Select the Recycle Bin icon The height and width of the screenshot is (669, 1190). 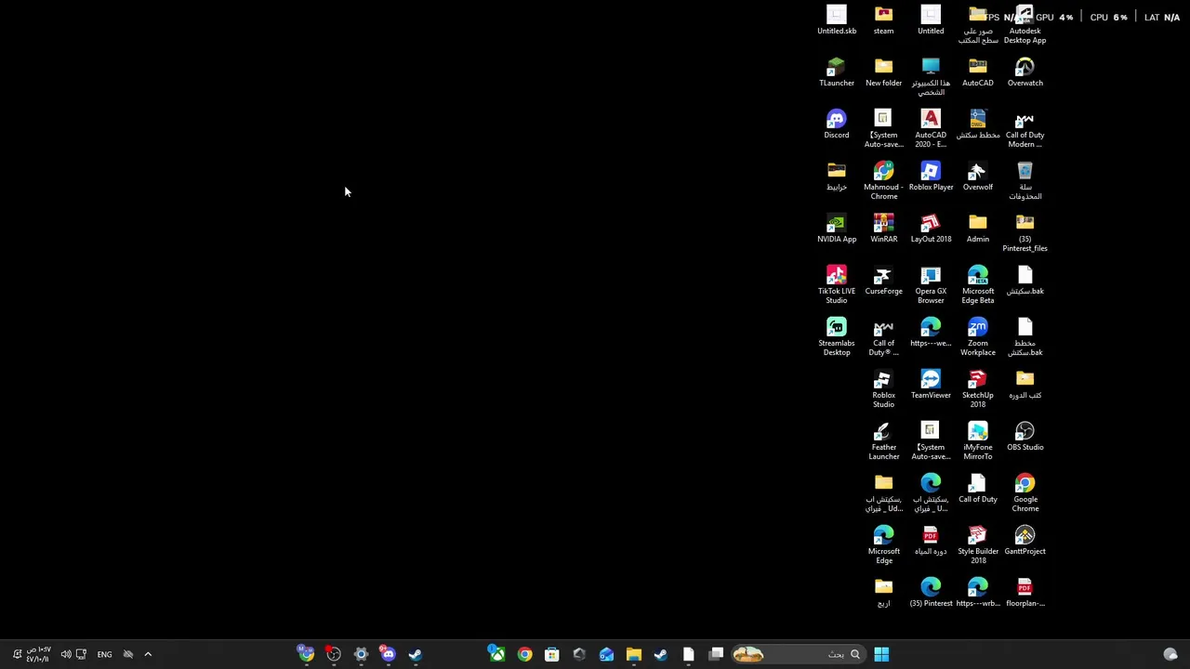point(1025,180)
